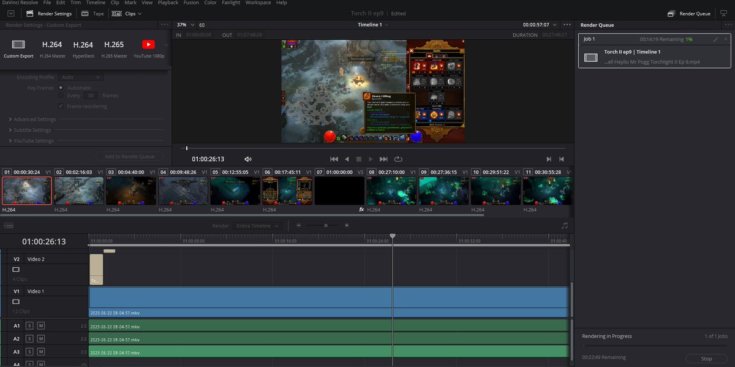Jump to previous clip icon
The image size is (735, 367).
coord(561,159)
